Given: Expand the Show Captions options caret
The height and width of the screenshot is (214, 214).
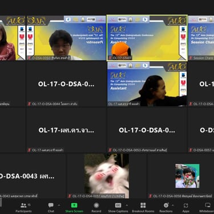Looking at the screenshot, I should [x=127, y=205].
